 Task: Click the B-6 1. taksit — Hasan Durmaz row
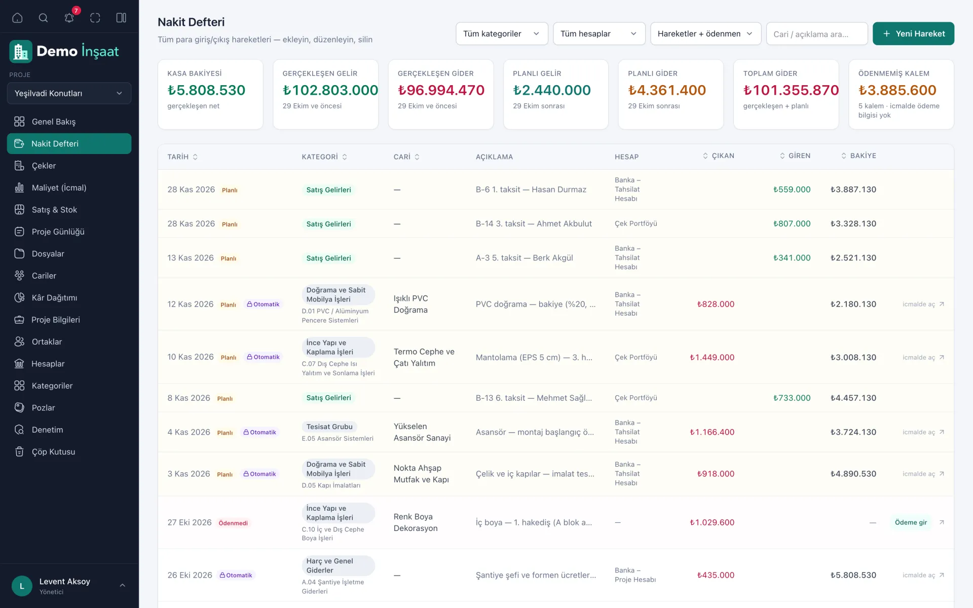point(555,189)
